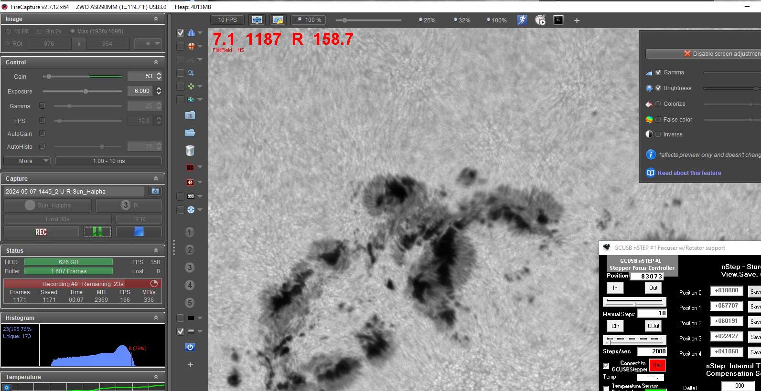
Task: Add a new sidebar tool with plus
Action: coord(190,365)
